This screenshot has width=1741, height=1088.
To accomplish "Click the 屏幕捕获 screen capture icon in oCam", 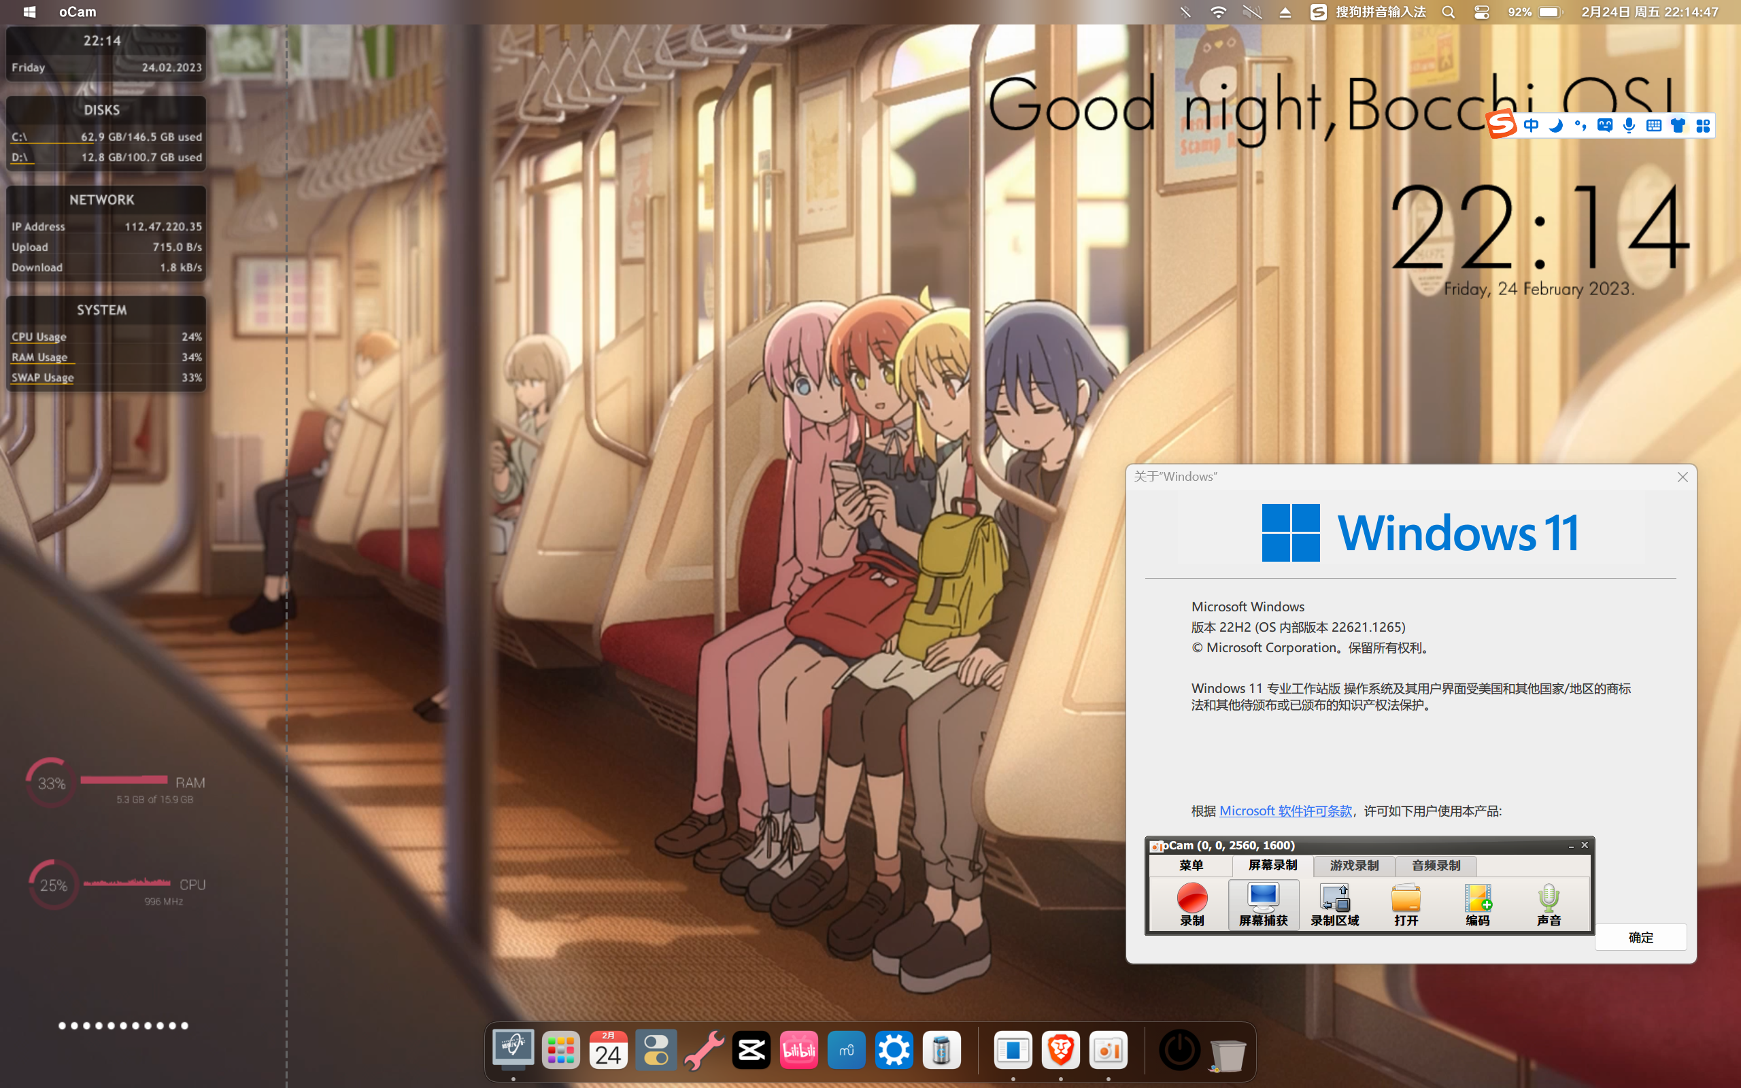I will point(1264,904).
